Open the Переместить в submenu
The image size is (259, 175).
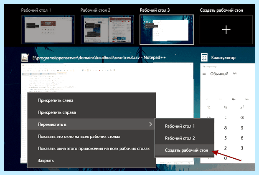click(91, 124)
